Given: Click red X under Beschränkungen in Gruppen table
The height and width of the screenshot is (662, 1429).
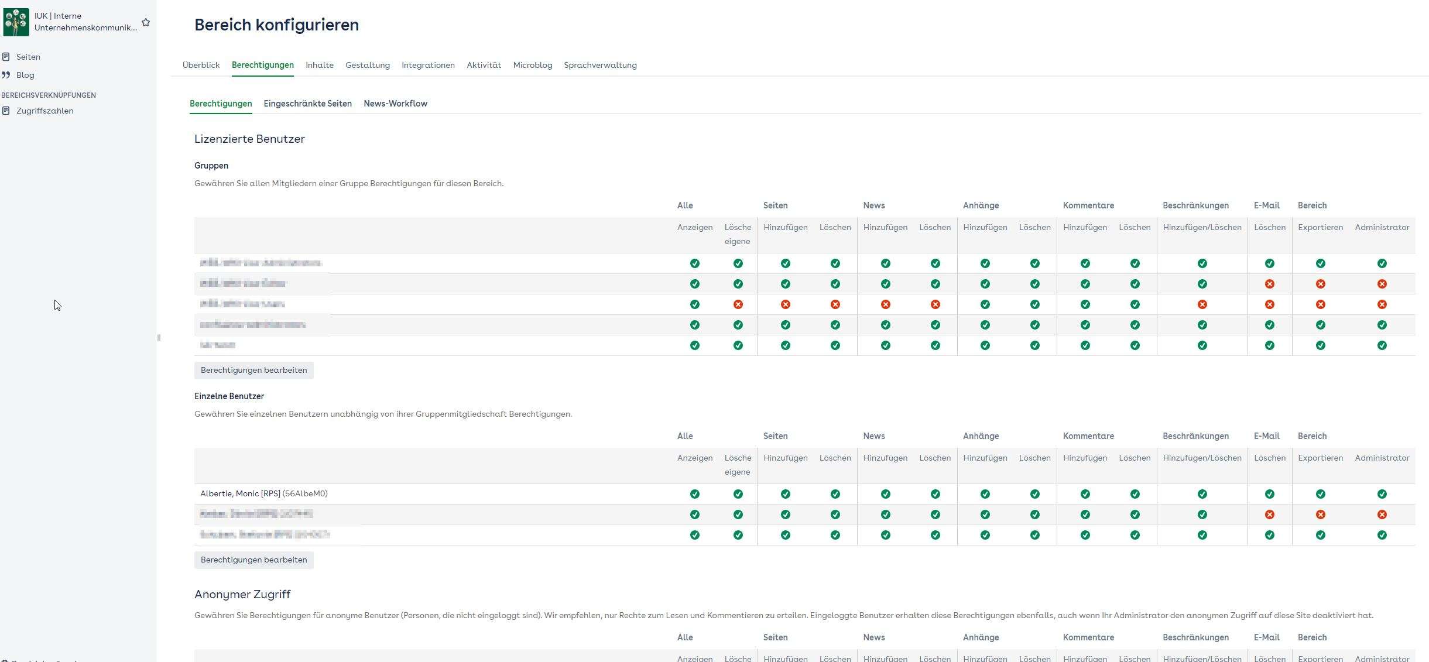Looking at the screenshot, I should coord(1202,304).
